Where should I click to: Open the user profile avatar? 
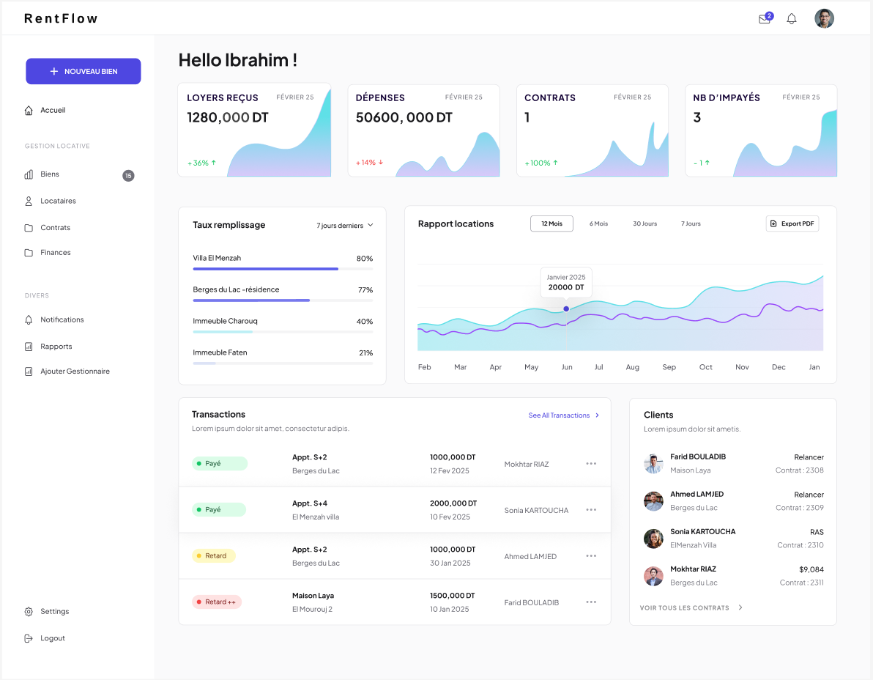click(x=824, y=18)
